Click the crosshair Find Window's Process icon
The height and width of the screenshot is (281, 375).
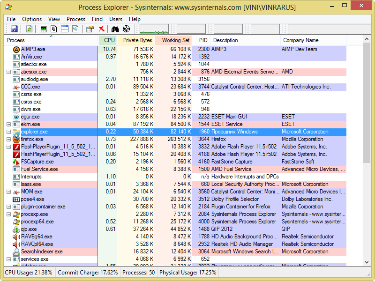pyautogui.click(x=126, y=29)
